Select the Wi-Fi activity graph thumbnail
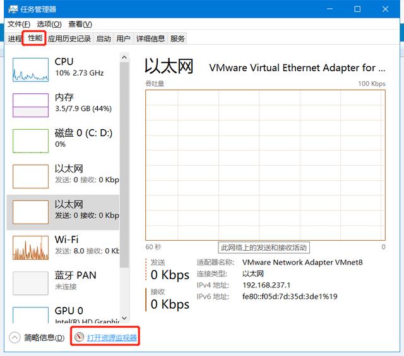The image size is (404, 356). (30, 248)
